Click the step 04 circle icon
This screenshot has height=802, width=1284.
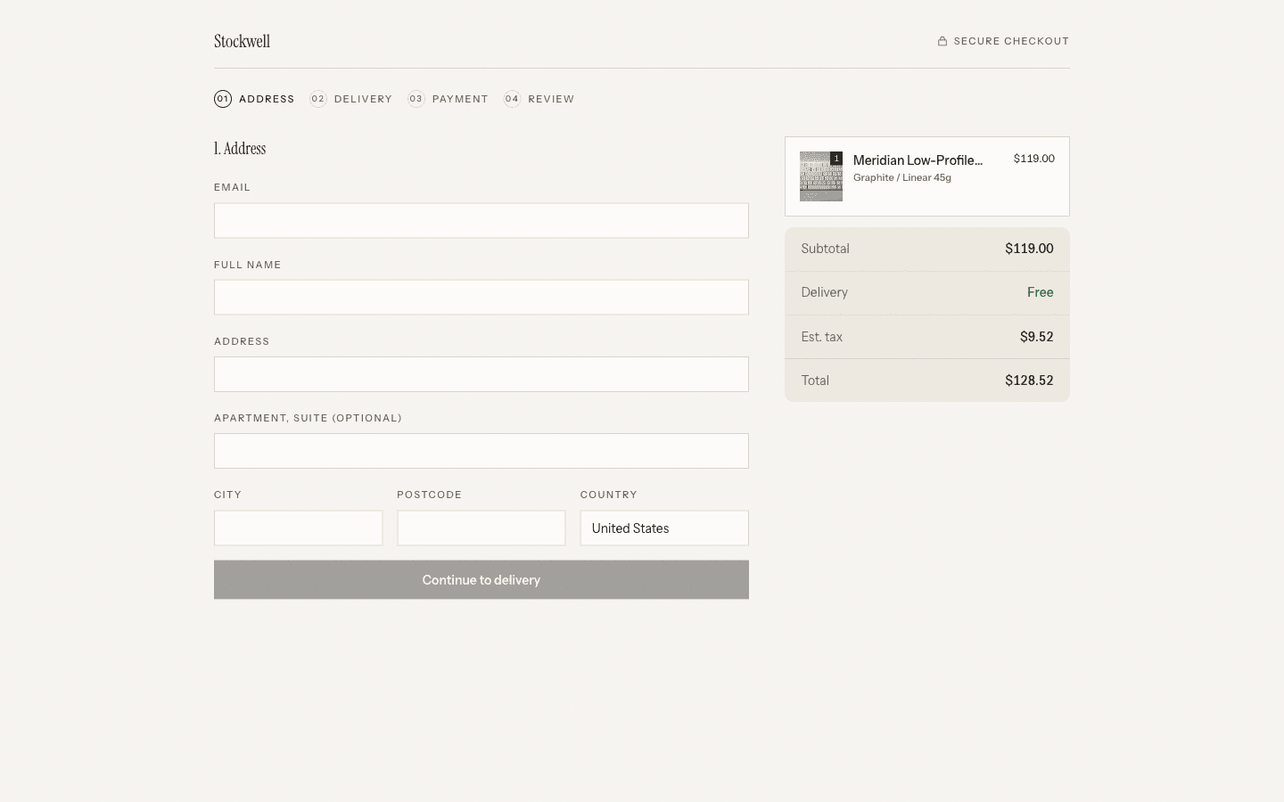(512, 99)
